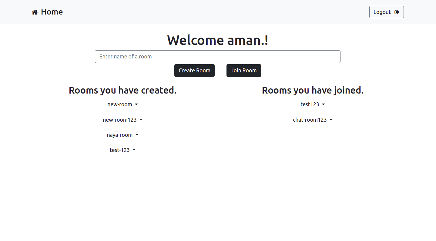The width and height of the screenshot is (436, 241).
Task: Click the house icon in the navbar
Action: click(x=35, y=12)
